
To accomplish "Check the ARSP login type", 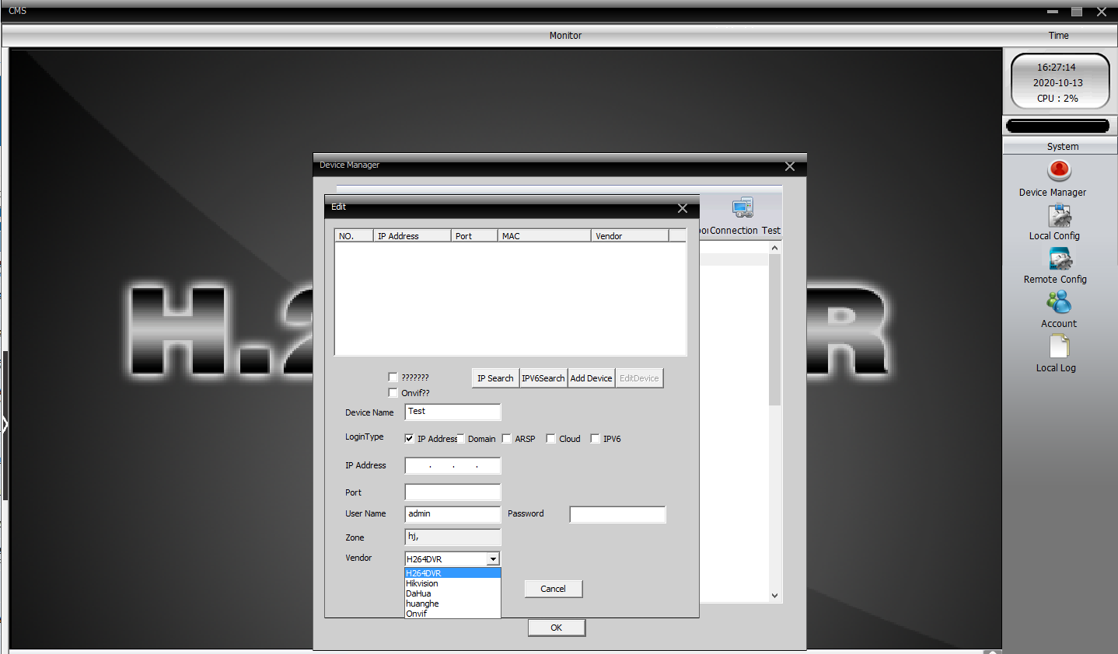I will (506, 439).
